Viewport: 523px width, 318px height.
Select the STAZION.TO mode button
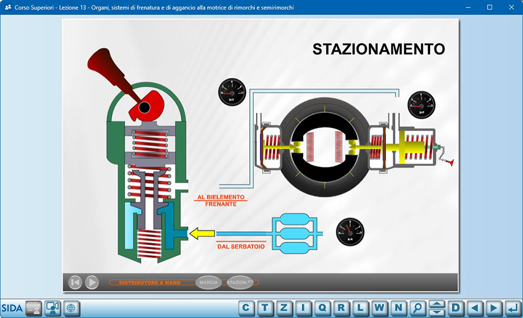[240, 283]
